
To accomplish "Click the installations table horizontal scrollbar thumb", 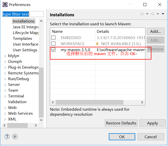I will (x=90, y=102).
